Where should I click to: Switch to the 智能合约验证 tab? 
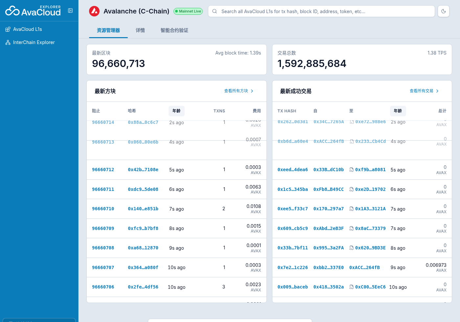tap(174, 30)
